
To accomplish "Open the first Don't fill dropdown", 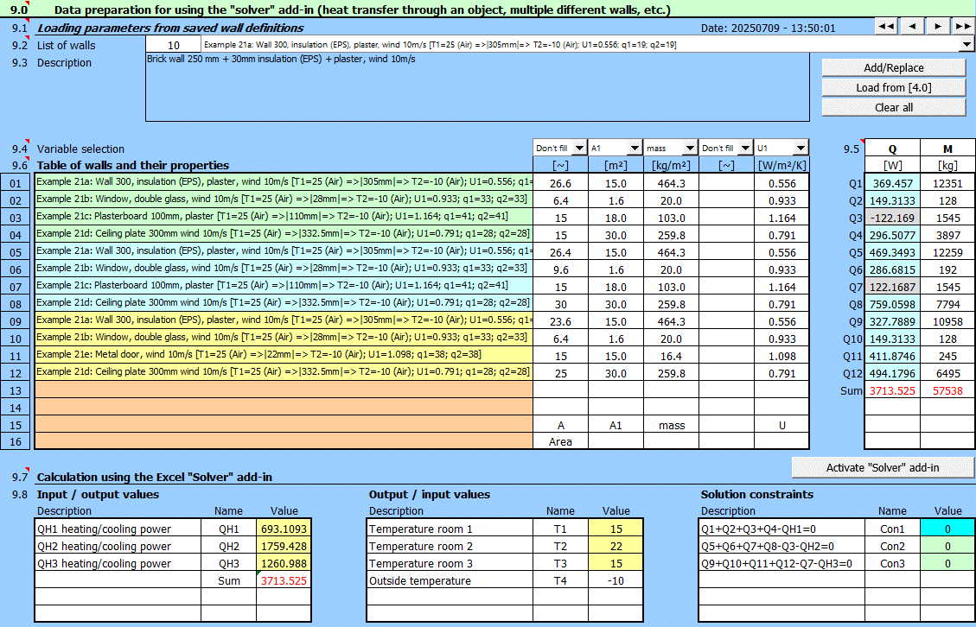I will tap(578, 149).
